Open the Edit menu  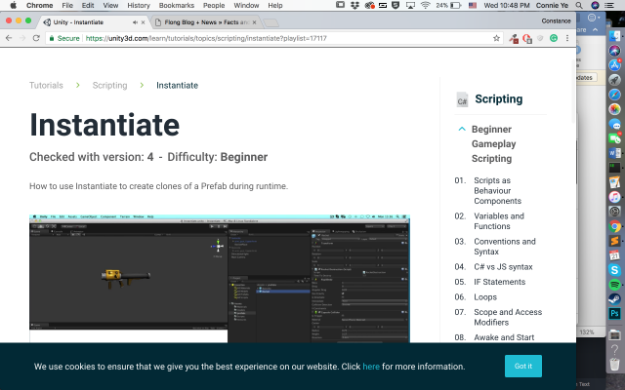[x=88, y=6]
